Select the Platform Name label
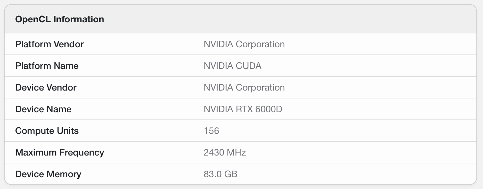This screenshot has width=483, height=189. pos(47,66)
